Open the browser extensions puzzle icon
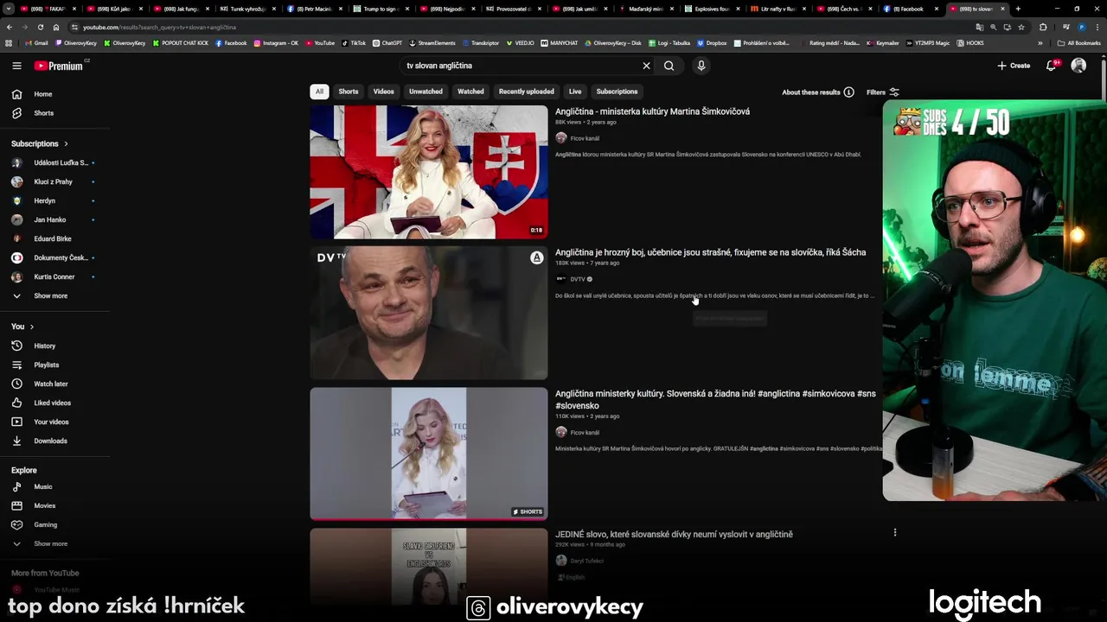The height and width of the screenshot is (622, 1107). (1043, 27)
